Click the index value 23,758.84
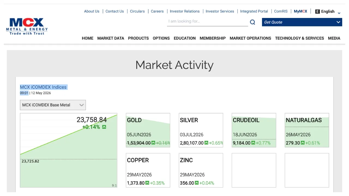This screenshot has height=196, width=349. coord(92,120)
